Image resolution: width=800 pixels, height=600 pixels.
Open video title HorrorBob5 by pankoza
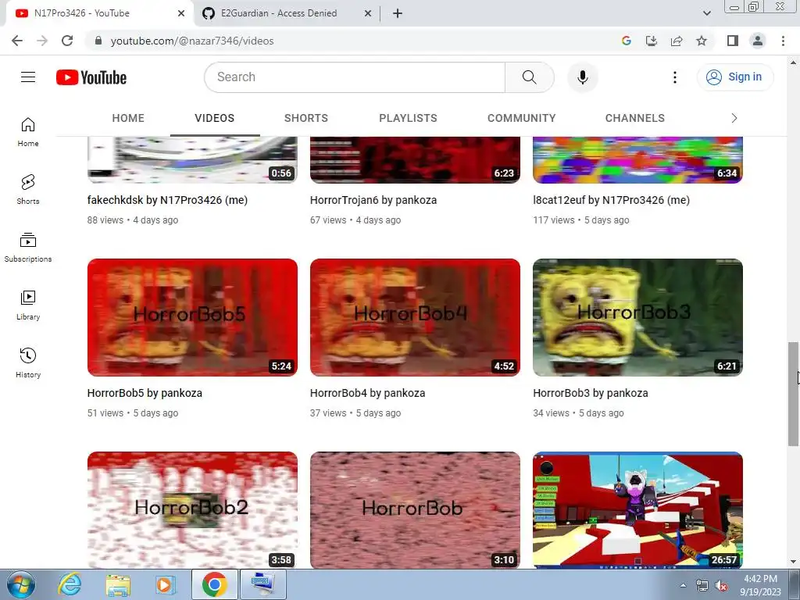pos(145,393)
